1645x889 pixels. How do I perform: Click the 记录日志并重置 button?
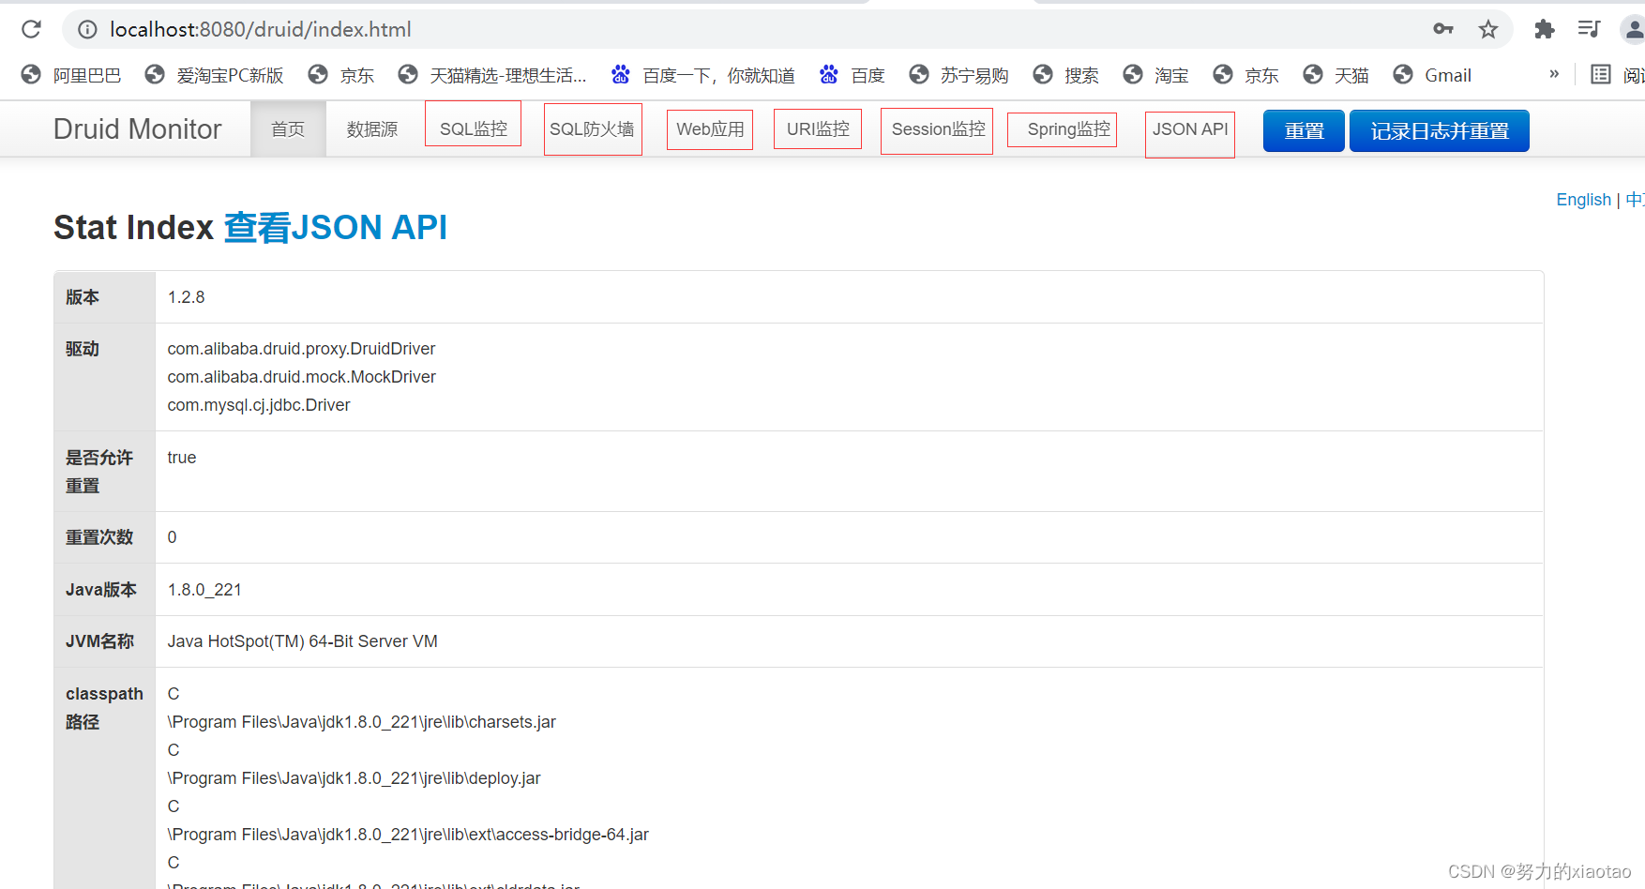click(1440, 130)
